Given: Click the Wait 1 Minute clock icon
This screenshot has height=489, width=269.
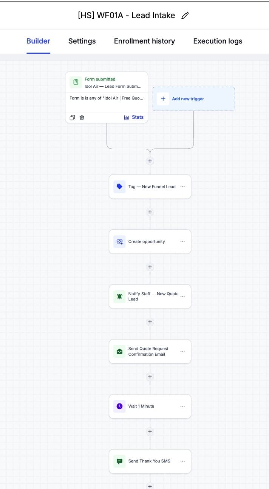Looking at the screenshot, I should coord(119,406).
